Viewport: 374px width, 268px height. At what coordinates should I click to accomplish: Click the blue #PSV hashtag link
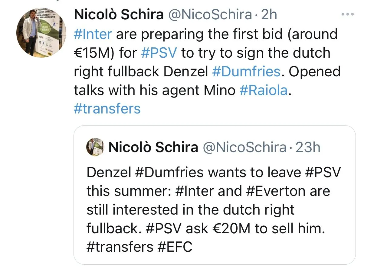[159, 53]
